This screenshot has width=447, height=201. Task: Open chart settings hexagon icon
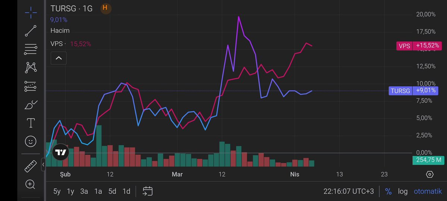(429, 174)
